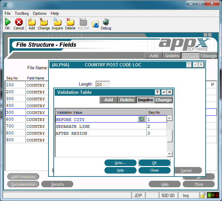Click the Cancel button in COUNTRY POST CODE LOC dialog
Screen dimensions: 222x201
188,171
